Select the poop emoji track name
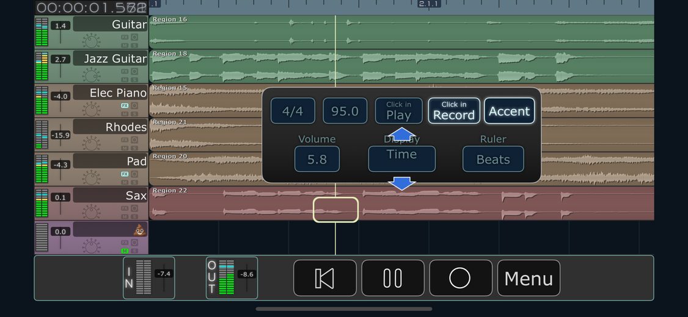The image size is (688, 317). [x=110, y=229]
